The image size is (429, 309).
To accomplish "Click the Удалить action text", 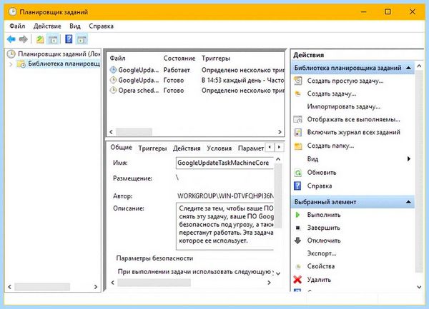I will 319,280.
